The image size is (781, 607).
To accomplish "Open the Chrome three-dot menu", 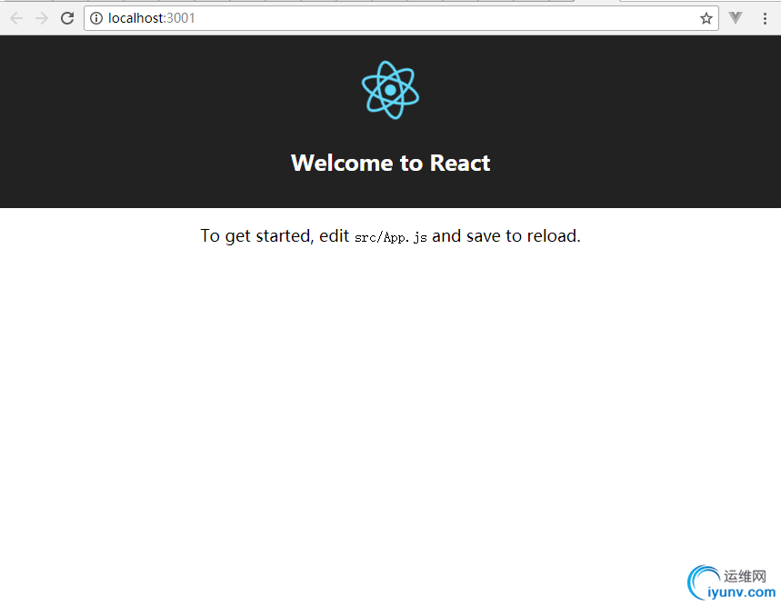I will point(765,18).
